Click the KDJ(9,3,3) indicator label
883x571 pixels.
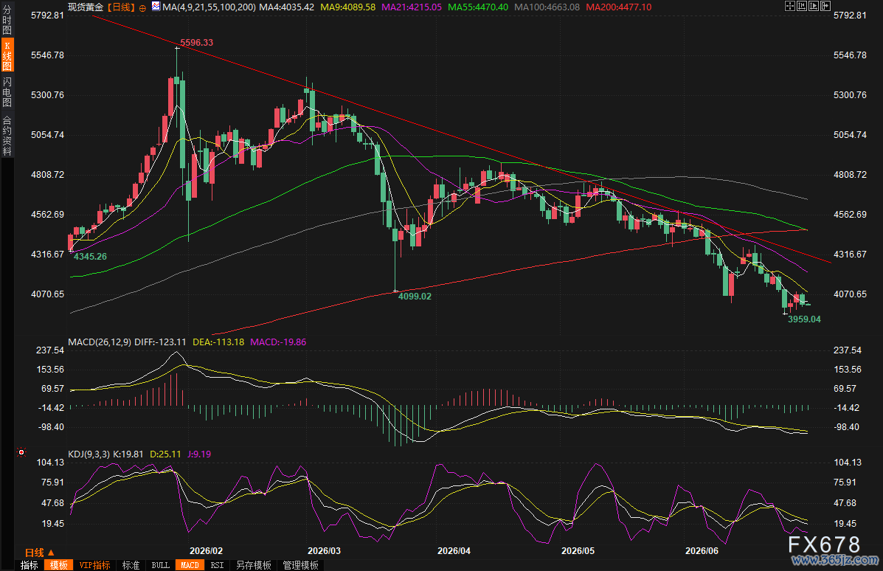click(x=89, y=454)
